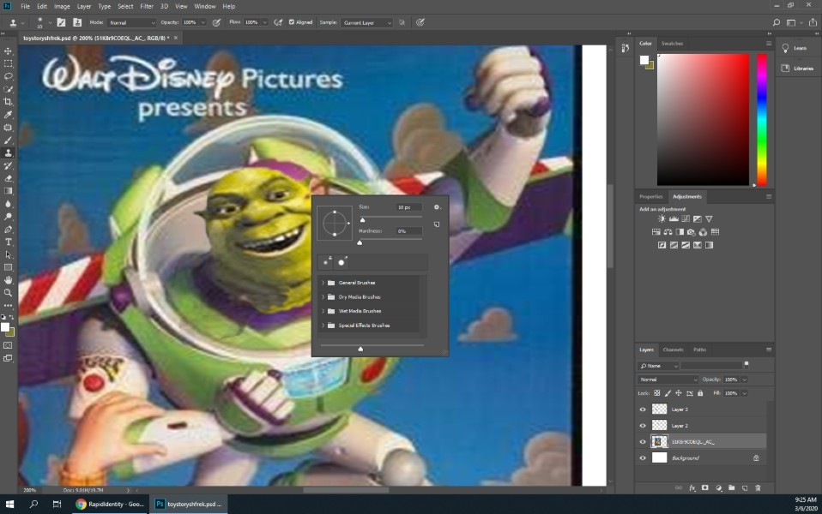Select the Brush tool in the toolbar
Screen dimensions: 822x514
(8, 140)
